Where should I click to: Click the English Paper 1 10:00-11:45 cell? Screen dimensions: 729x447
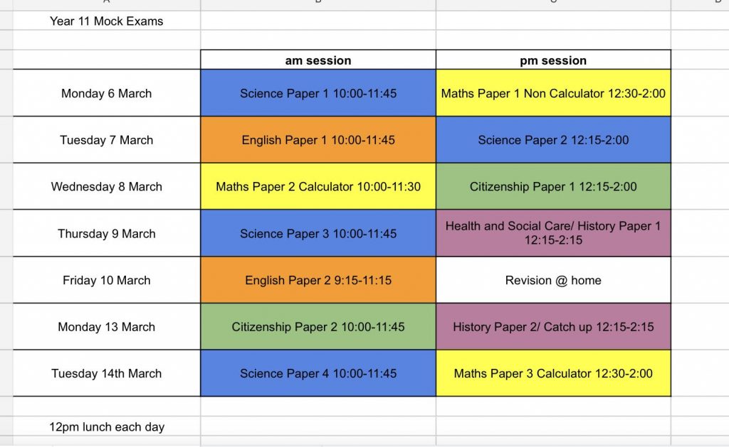point(318,140)
